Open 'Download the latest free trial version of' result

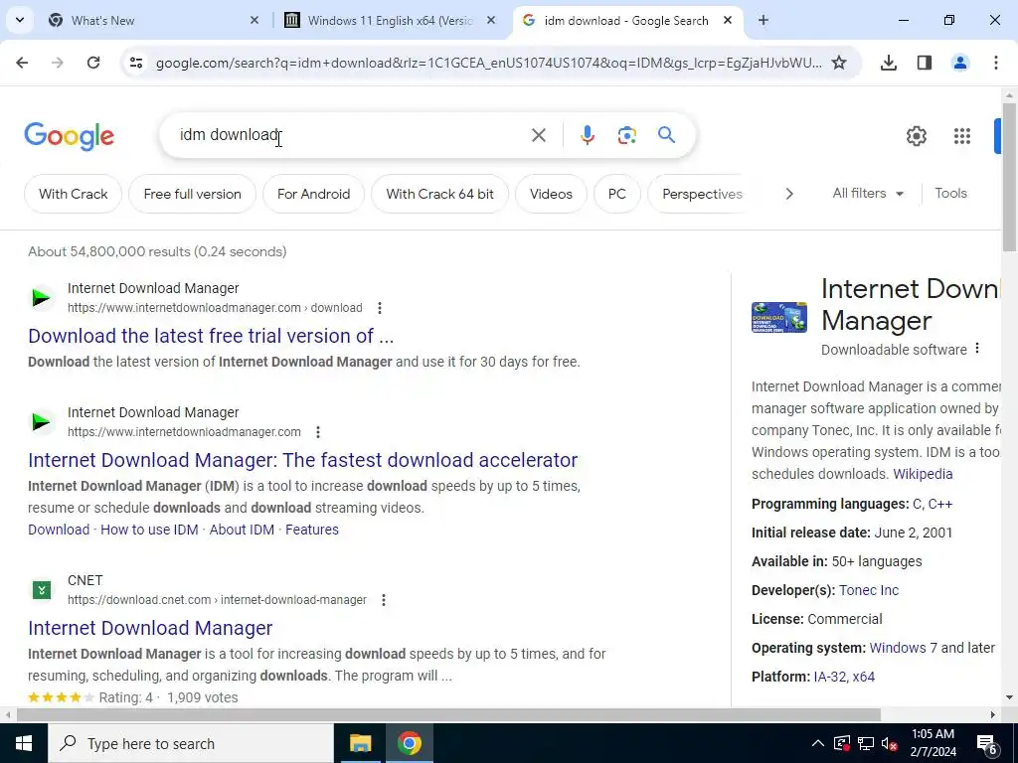coord(211,336)
